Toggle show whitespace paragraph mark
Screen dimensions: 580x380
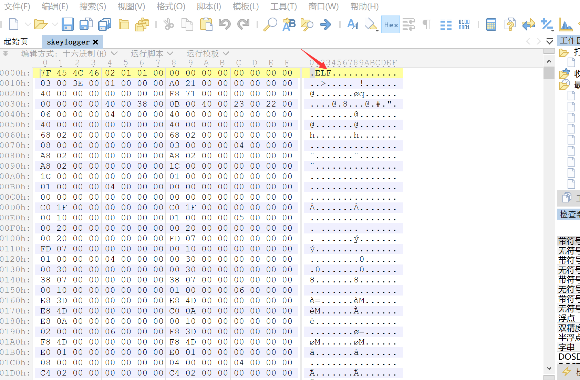427,24
